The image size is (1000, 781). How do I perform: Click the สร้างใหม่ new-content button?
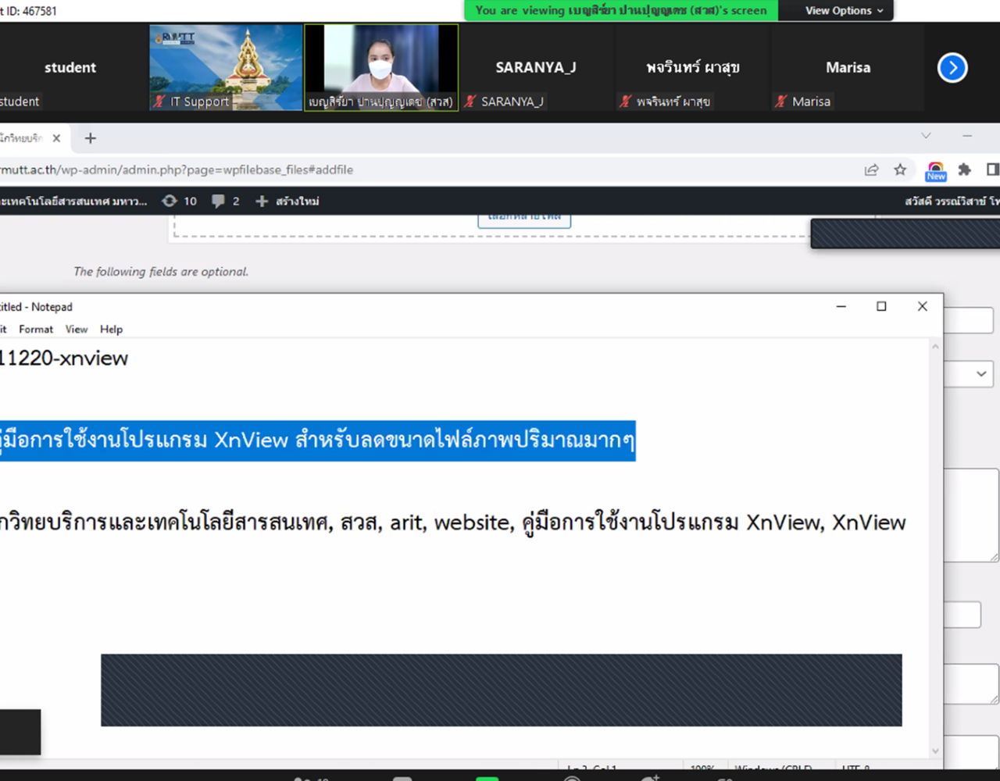point(287,201)
